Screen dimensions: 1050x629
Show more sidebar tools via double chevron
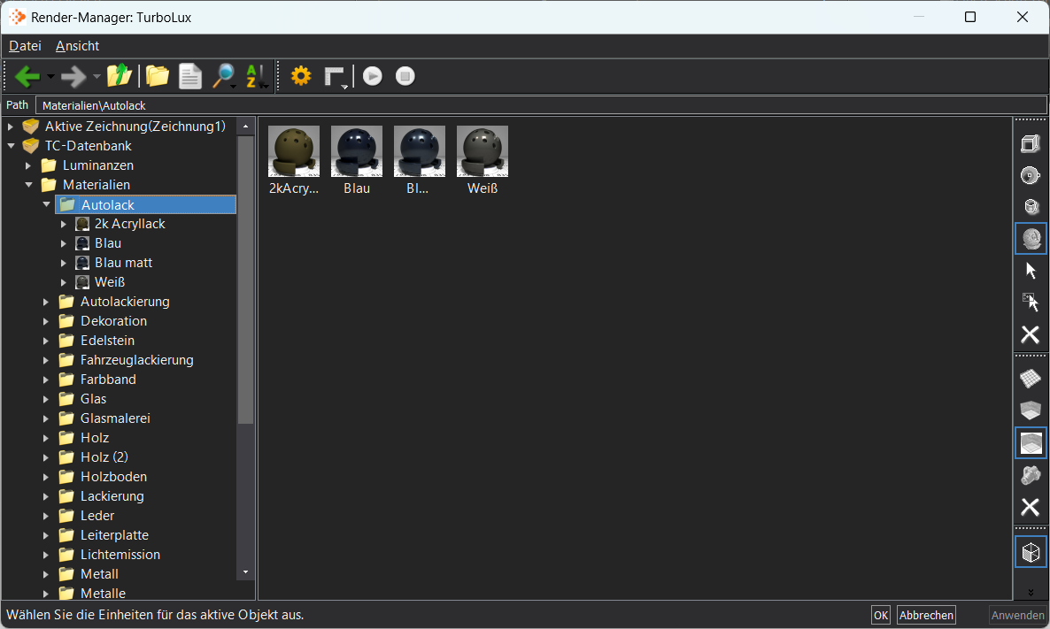(x=1031, y=592)
